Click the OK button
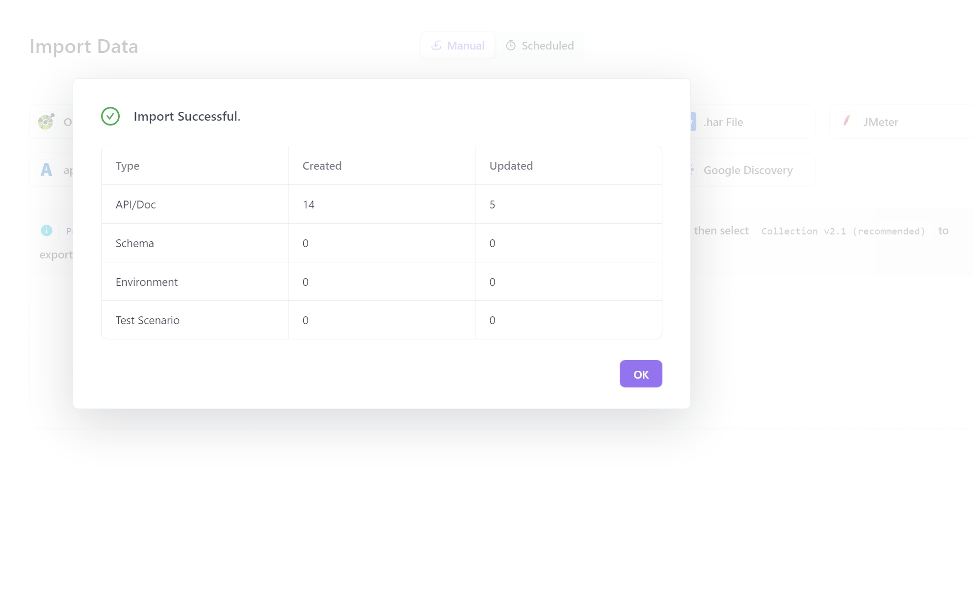The image size is (973, 590). pos(640,374)
